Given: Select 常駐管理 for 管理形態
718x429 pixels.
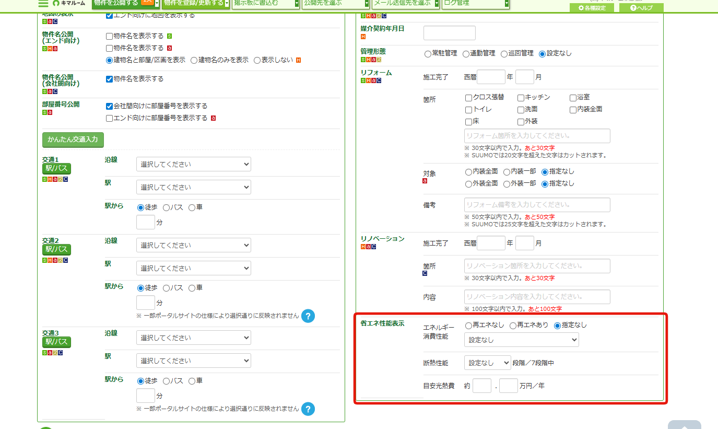Looking at the screenshot, I should [x=428, y=54].
